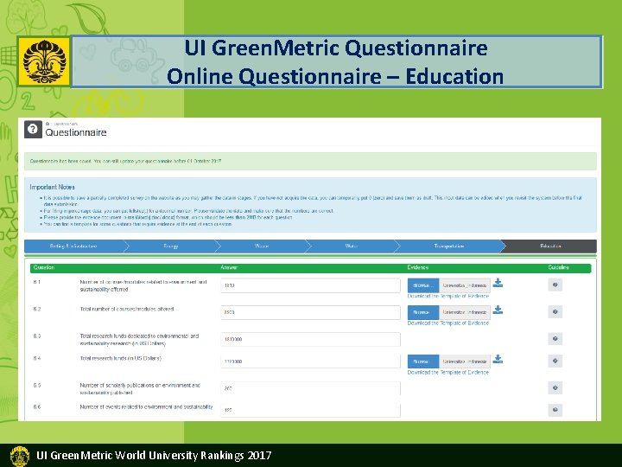This screenshot has width=622, height=467.
Task: Click the uploaded file name field for question 6.2
Action: coord(465,312)
